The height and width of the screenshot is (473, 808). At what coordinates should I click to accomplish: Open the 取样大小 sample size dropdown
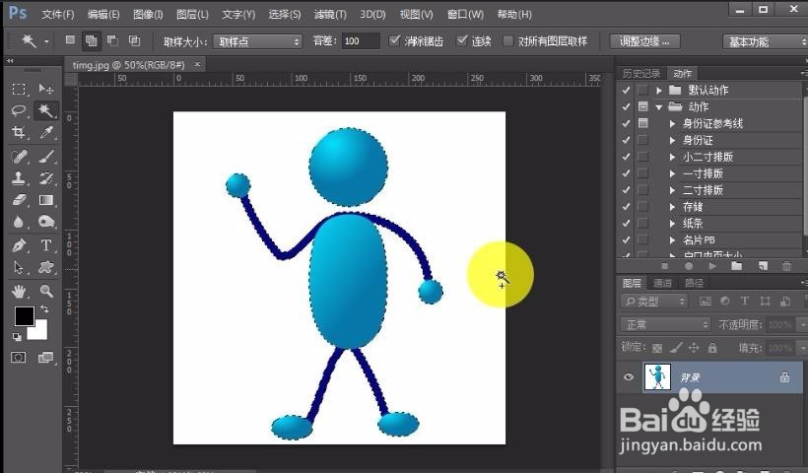(x=257, y=41)
